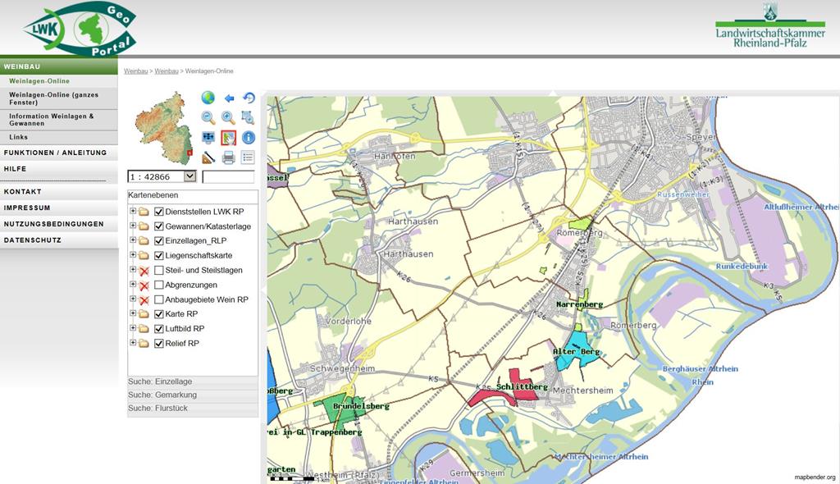
Task: Open the Impressum page
Action: pos(59,208)
